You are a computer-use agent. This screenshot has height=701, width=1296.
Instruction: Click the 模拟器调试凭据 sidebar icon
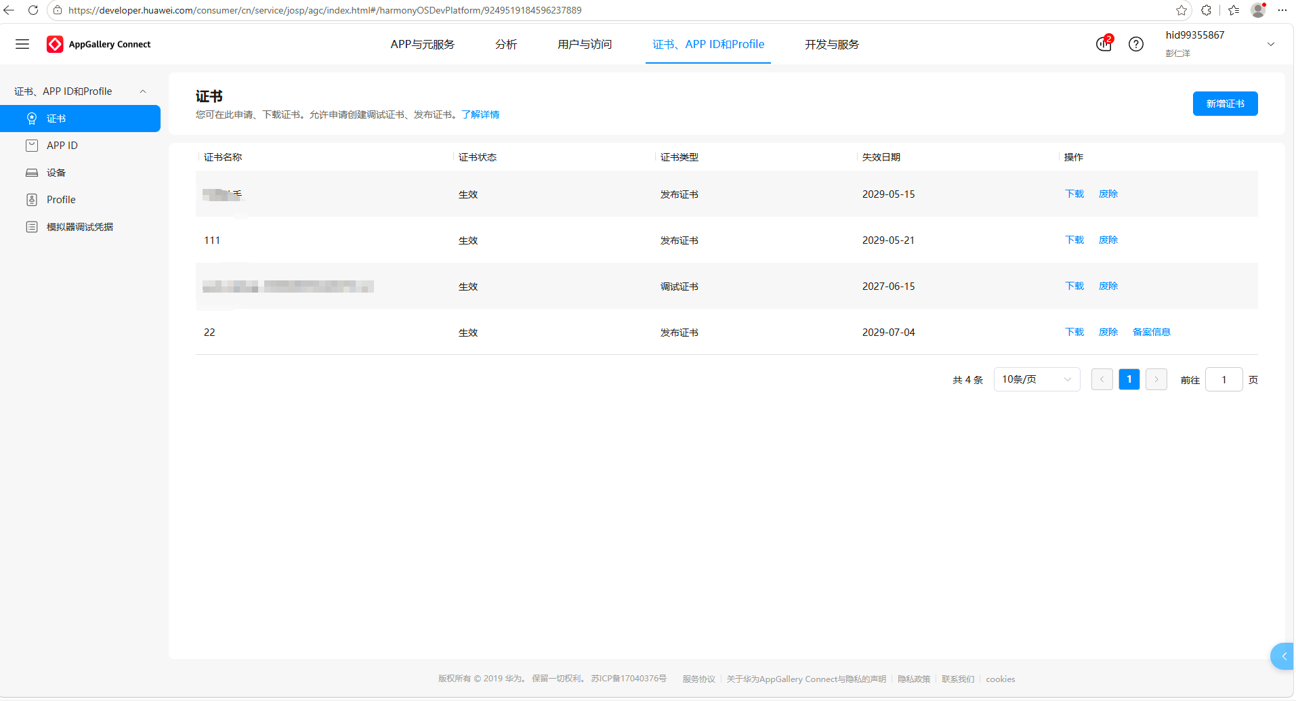pos(32,227)
